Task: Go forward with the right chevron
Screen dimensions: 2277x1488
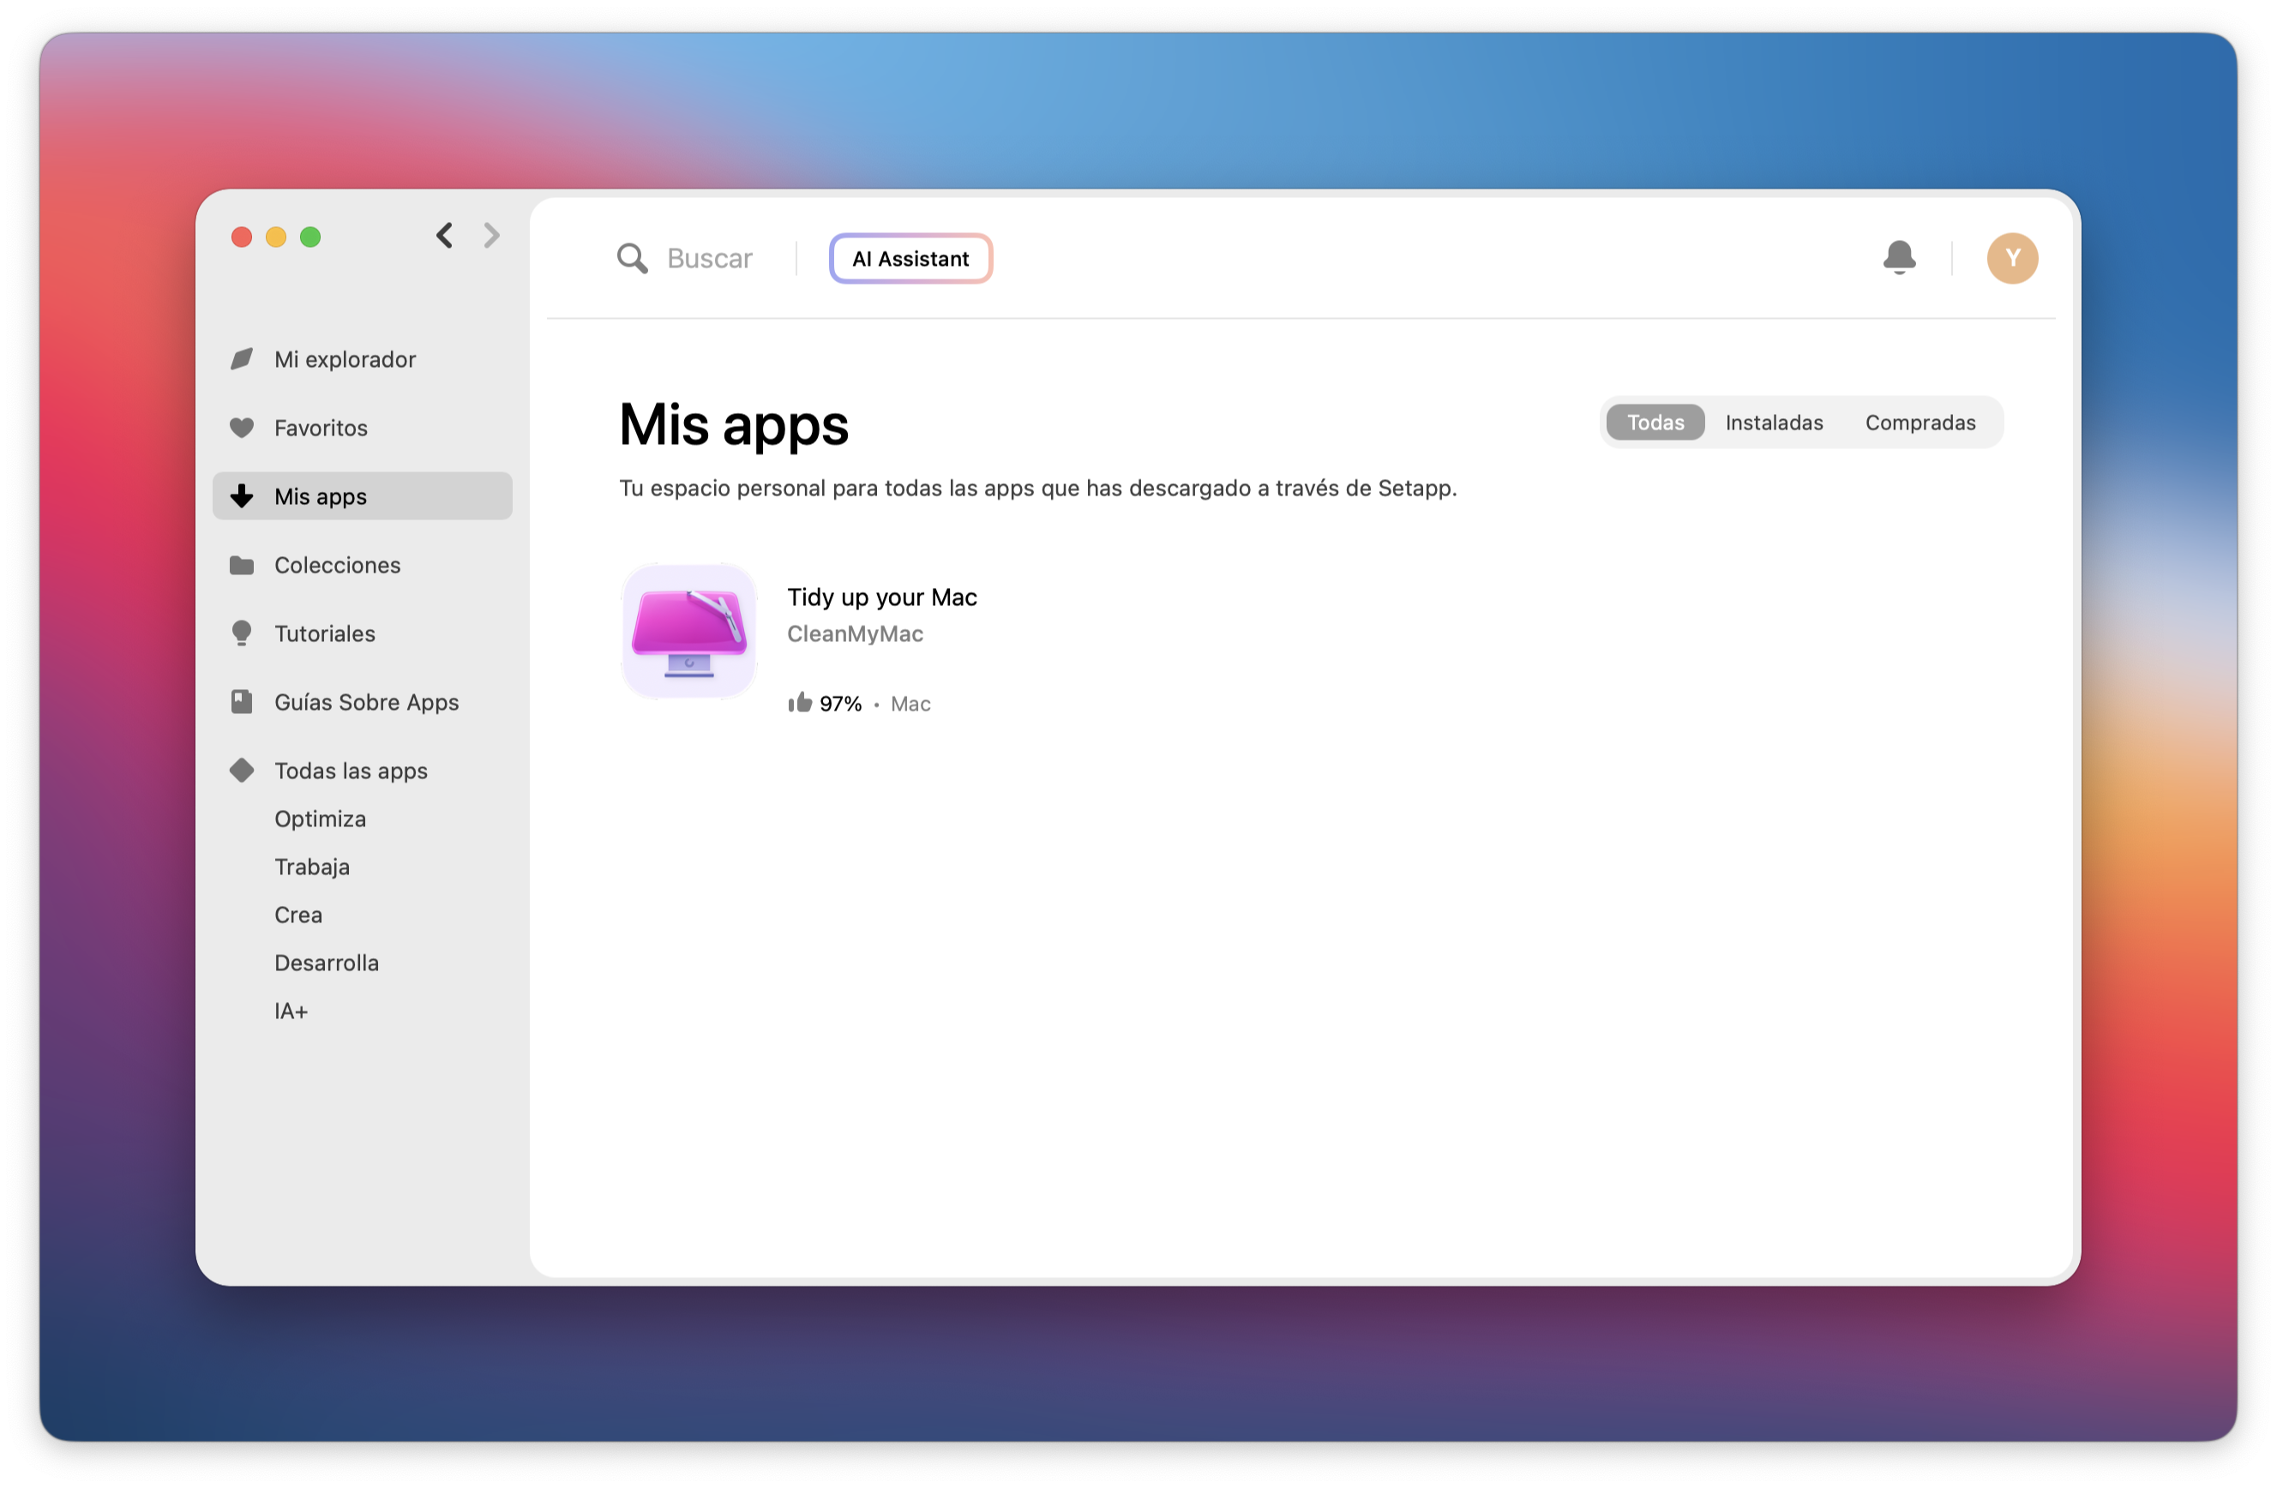Action: (x=492, y=235)
